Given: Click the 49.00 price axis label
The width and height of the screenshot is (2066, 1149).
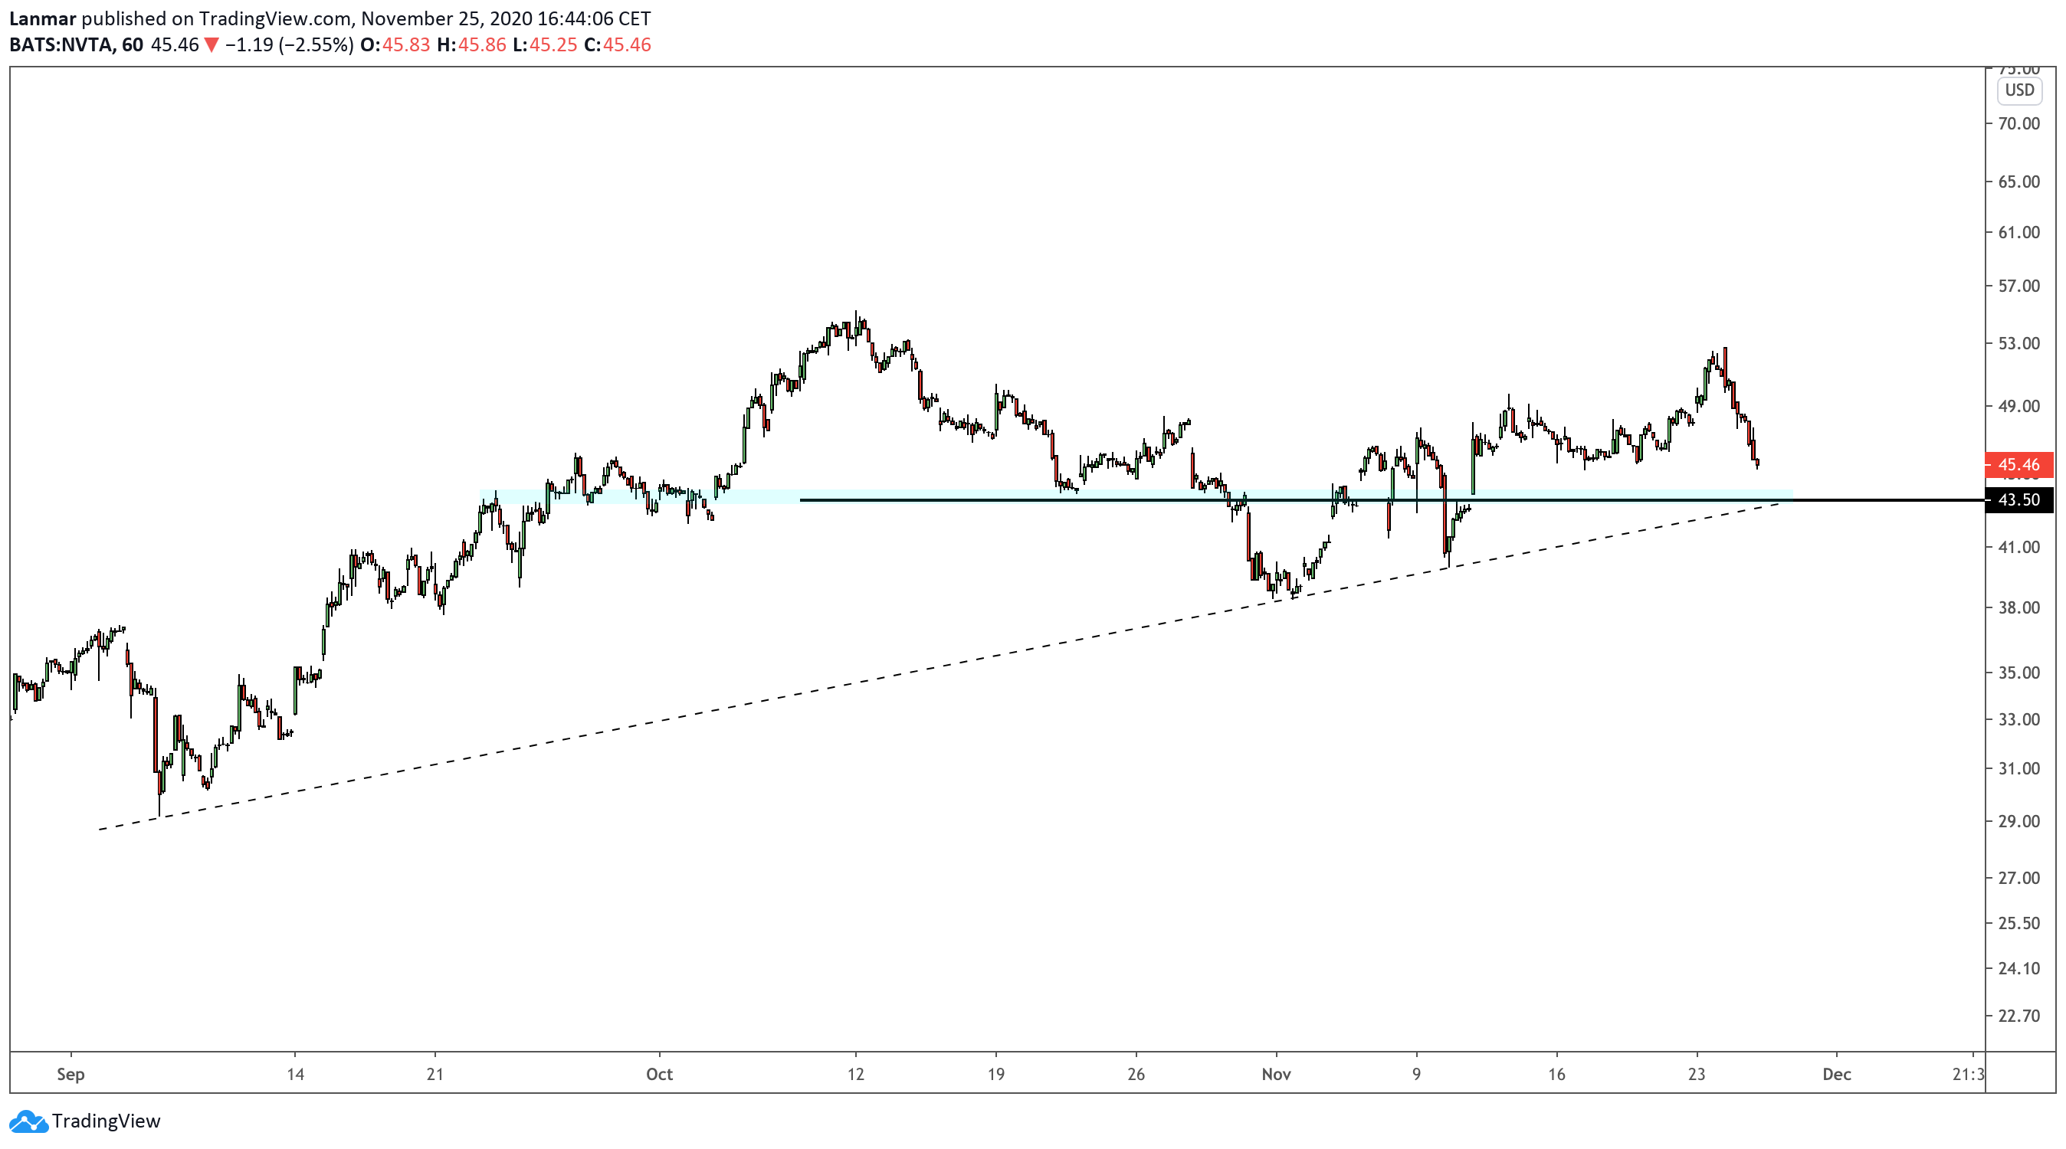Looking at the screenshot, I should click(x=2018, y=406).
